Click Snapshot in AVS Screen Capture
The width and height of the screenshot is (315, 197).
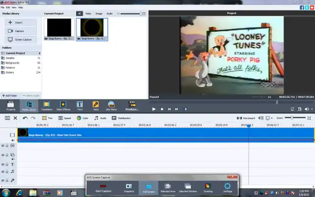pyautogui.click(x=129, y=188)
